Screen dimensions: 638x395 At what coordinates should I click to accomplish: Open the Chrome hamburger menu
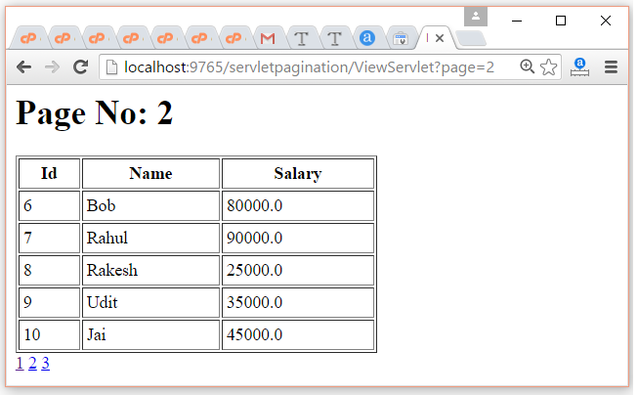click(612, 67)
